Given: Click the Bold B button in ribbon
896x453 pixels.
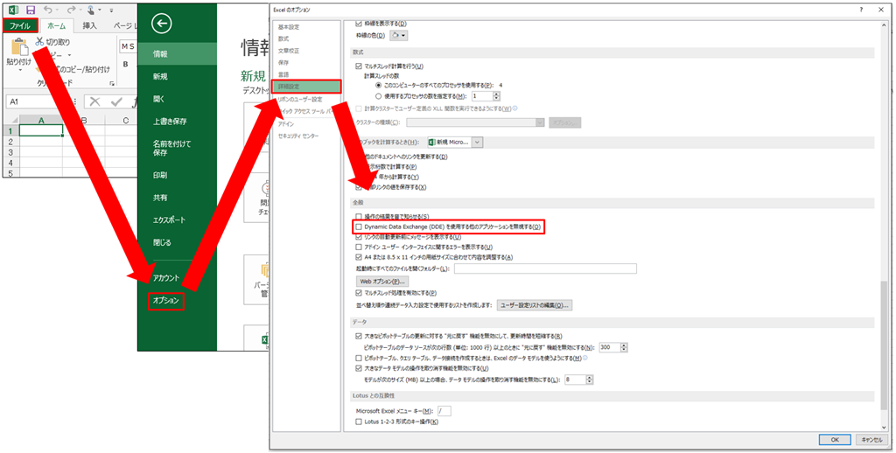Looking at the screenshot, I should point(125,65).
